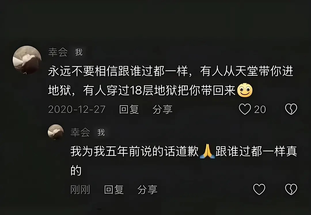The image size is (311, 215).
Task: Open username 幸会 on the reply comment
Action: [x=80, y=132]
